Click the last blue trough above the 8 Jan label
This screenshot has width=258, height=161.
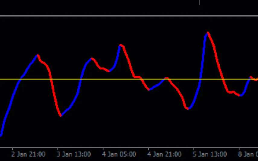[240, 96]
